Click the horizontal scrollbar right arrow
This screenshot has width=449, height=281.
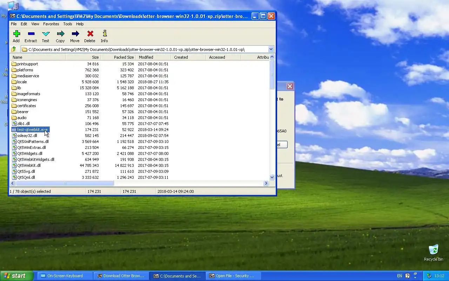click(266, 183)
